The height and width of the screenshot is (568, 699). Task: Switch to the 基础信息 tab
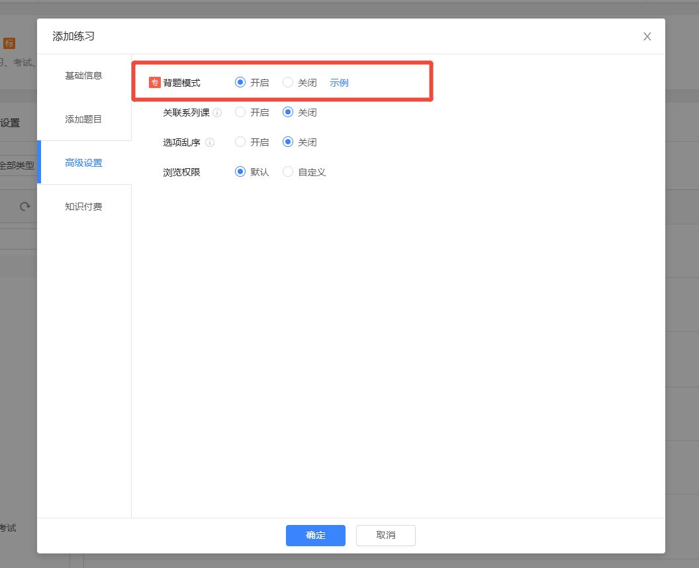pyautogui.click(x=83, y=75)
